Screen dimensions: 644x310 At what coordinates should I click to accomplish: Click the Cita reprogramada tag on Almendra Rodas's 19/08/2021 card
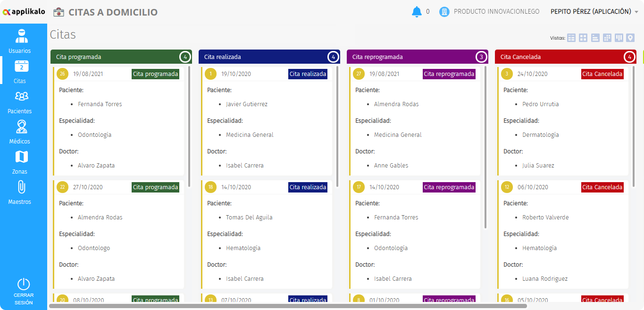coord(449,74)
